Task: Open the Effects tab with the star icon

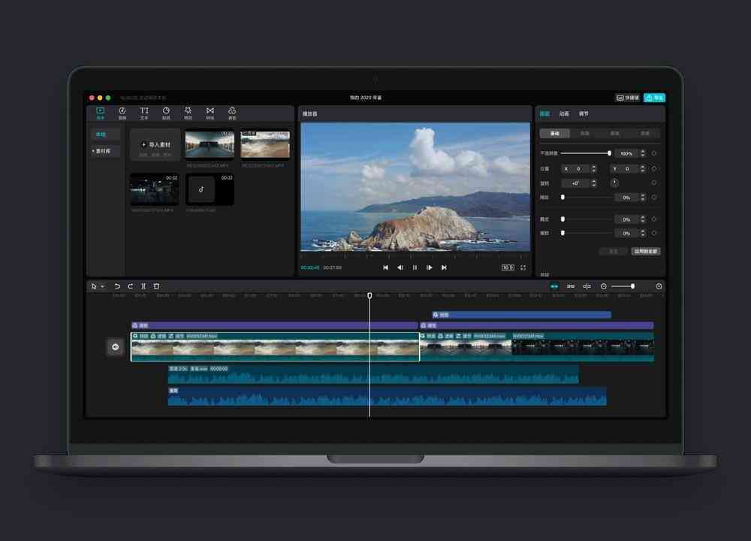Action: 189,113
